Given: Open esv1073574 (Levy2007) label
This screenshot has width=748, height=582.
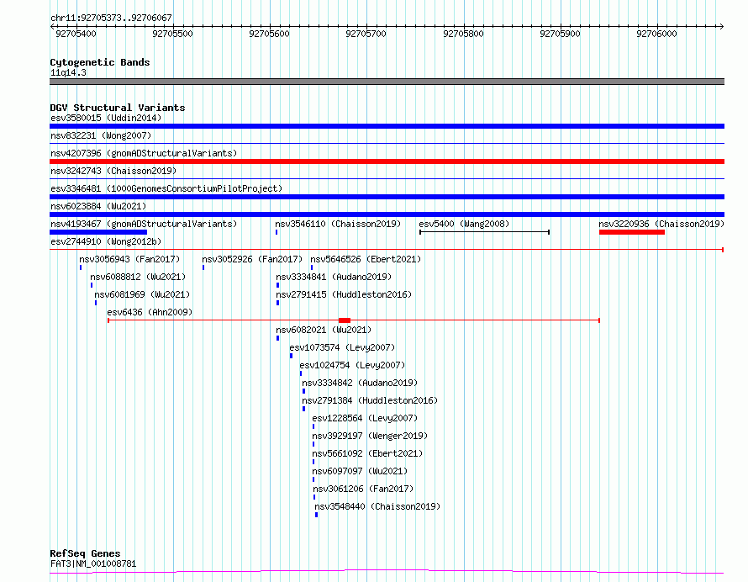Looking at the screenshot, I should coord(342,347).
